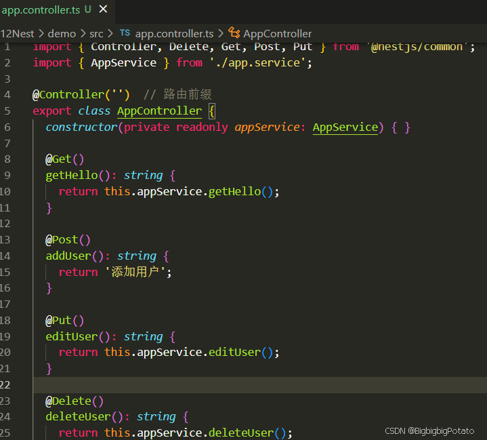Click deleteUser method declaration on line 24
This screenshot has width=487, height=440.
tap(79, 417)
